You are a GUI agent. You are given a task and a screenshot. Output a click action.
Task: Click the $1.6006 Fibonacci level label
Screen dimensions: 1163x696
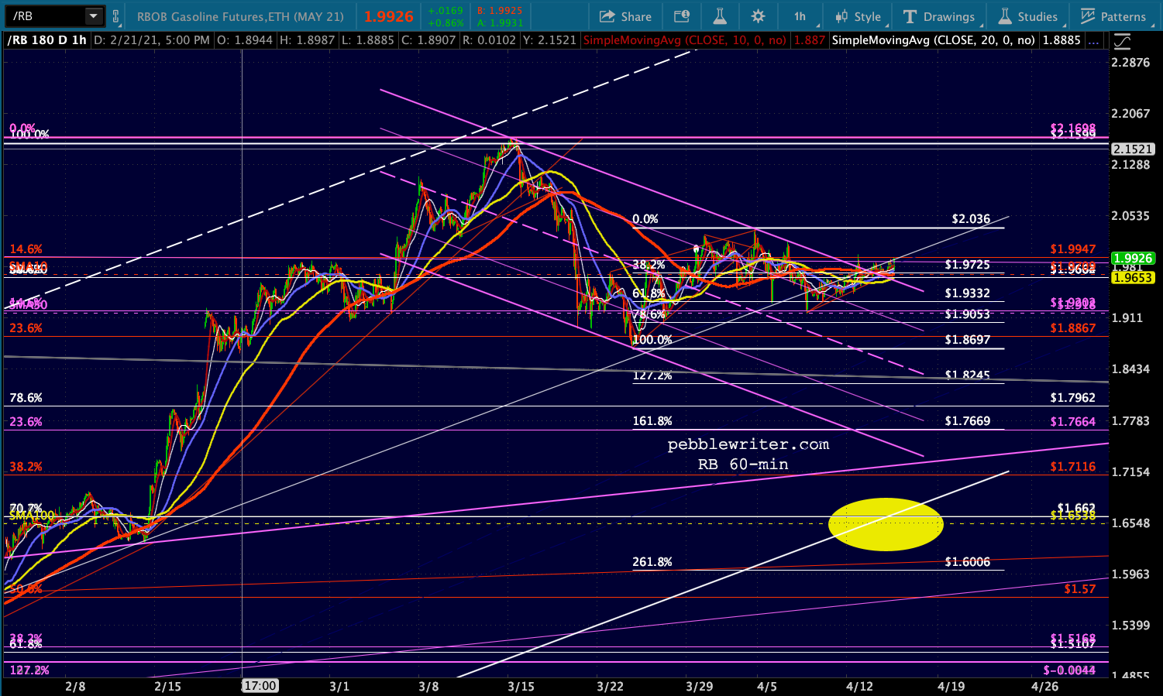pos(967,562)
